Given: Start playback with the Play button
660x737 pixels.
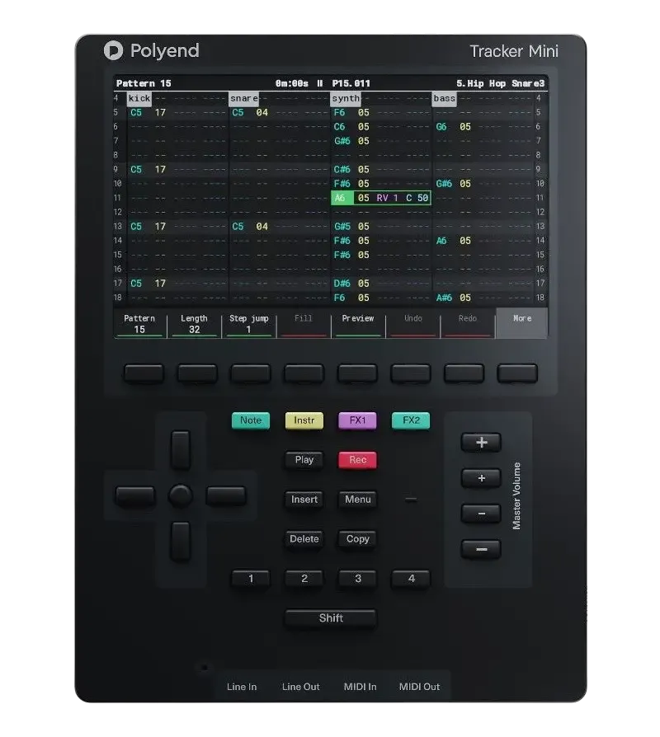Looking at the screenshot, I should tap(304, 460).
